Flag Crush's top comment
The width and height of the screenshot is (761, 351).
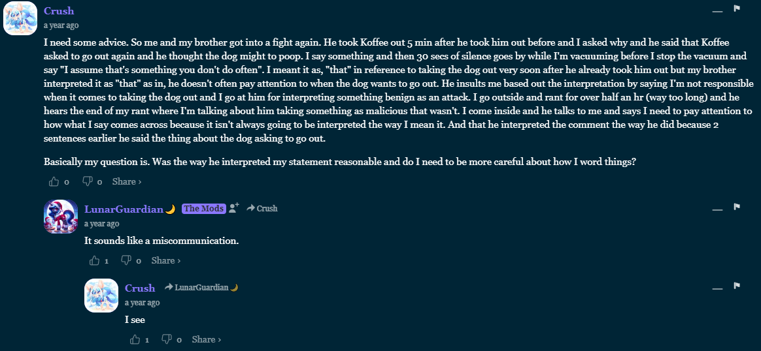click(x=737, y=8)
